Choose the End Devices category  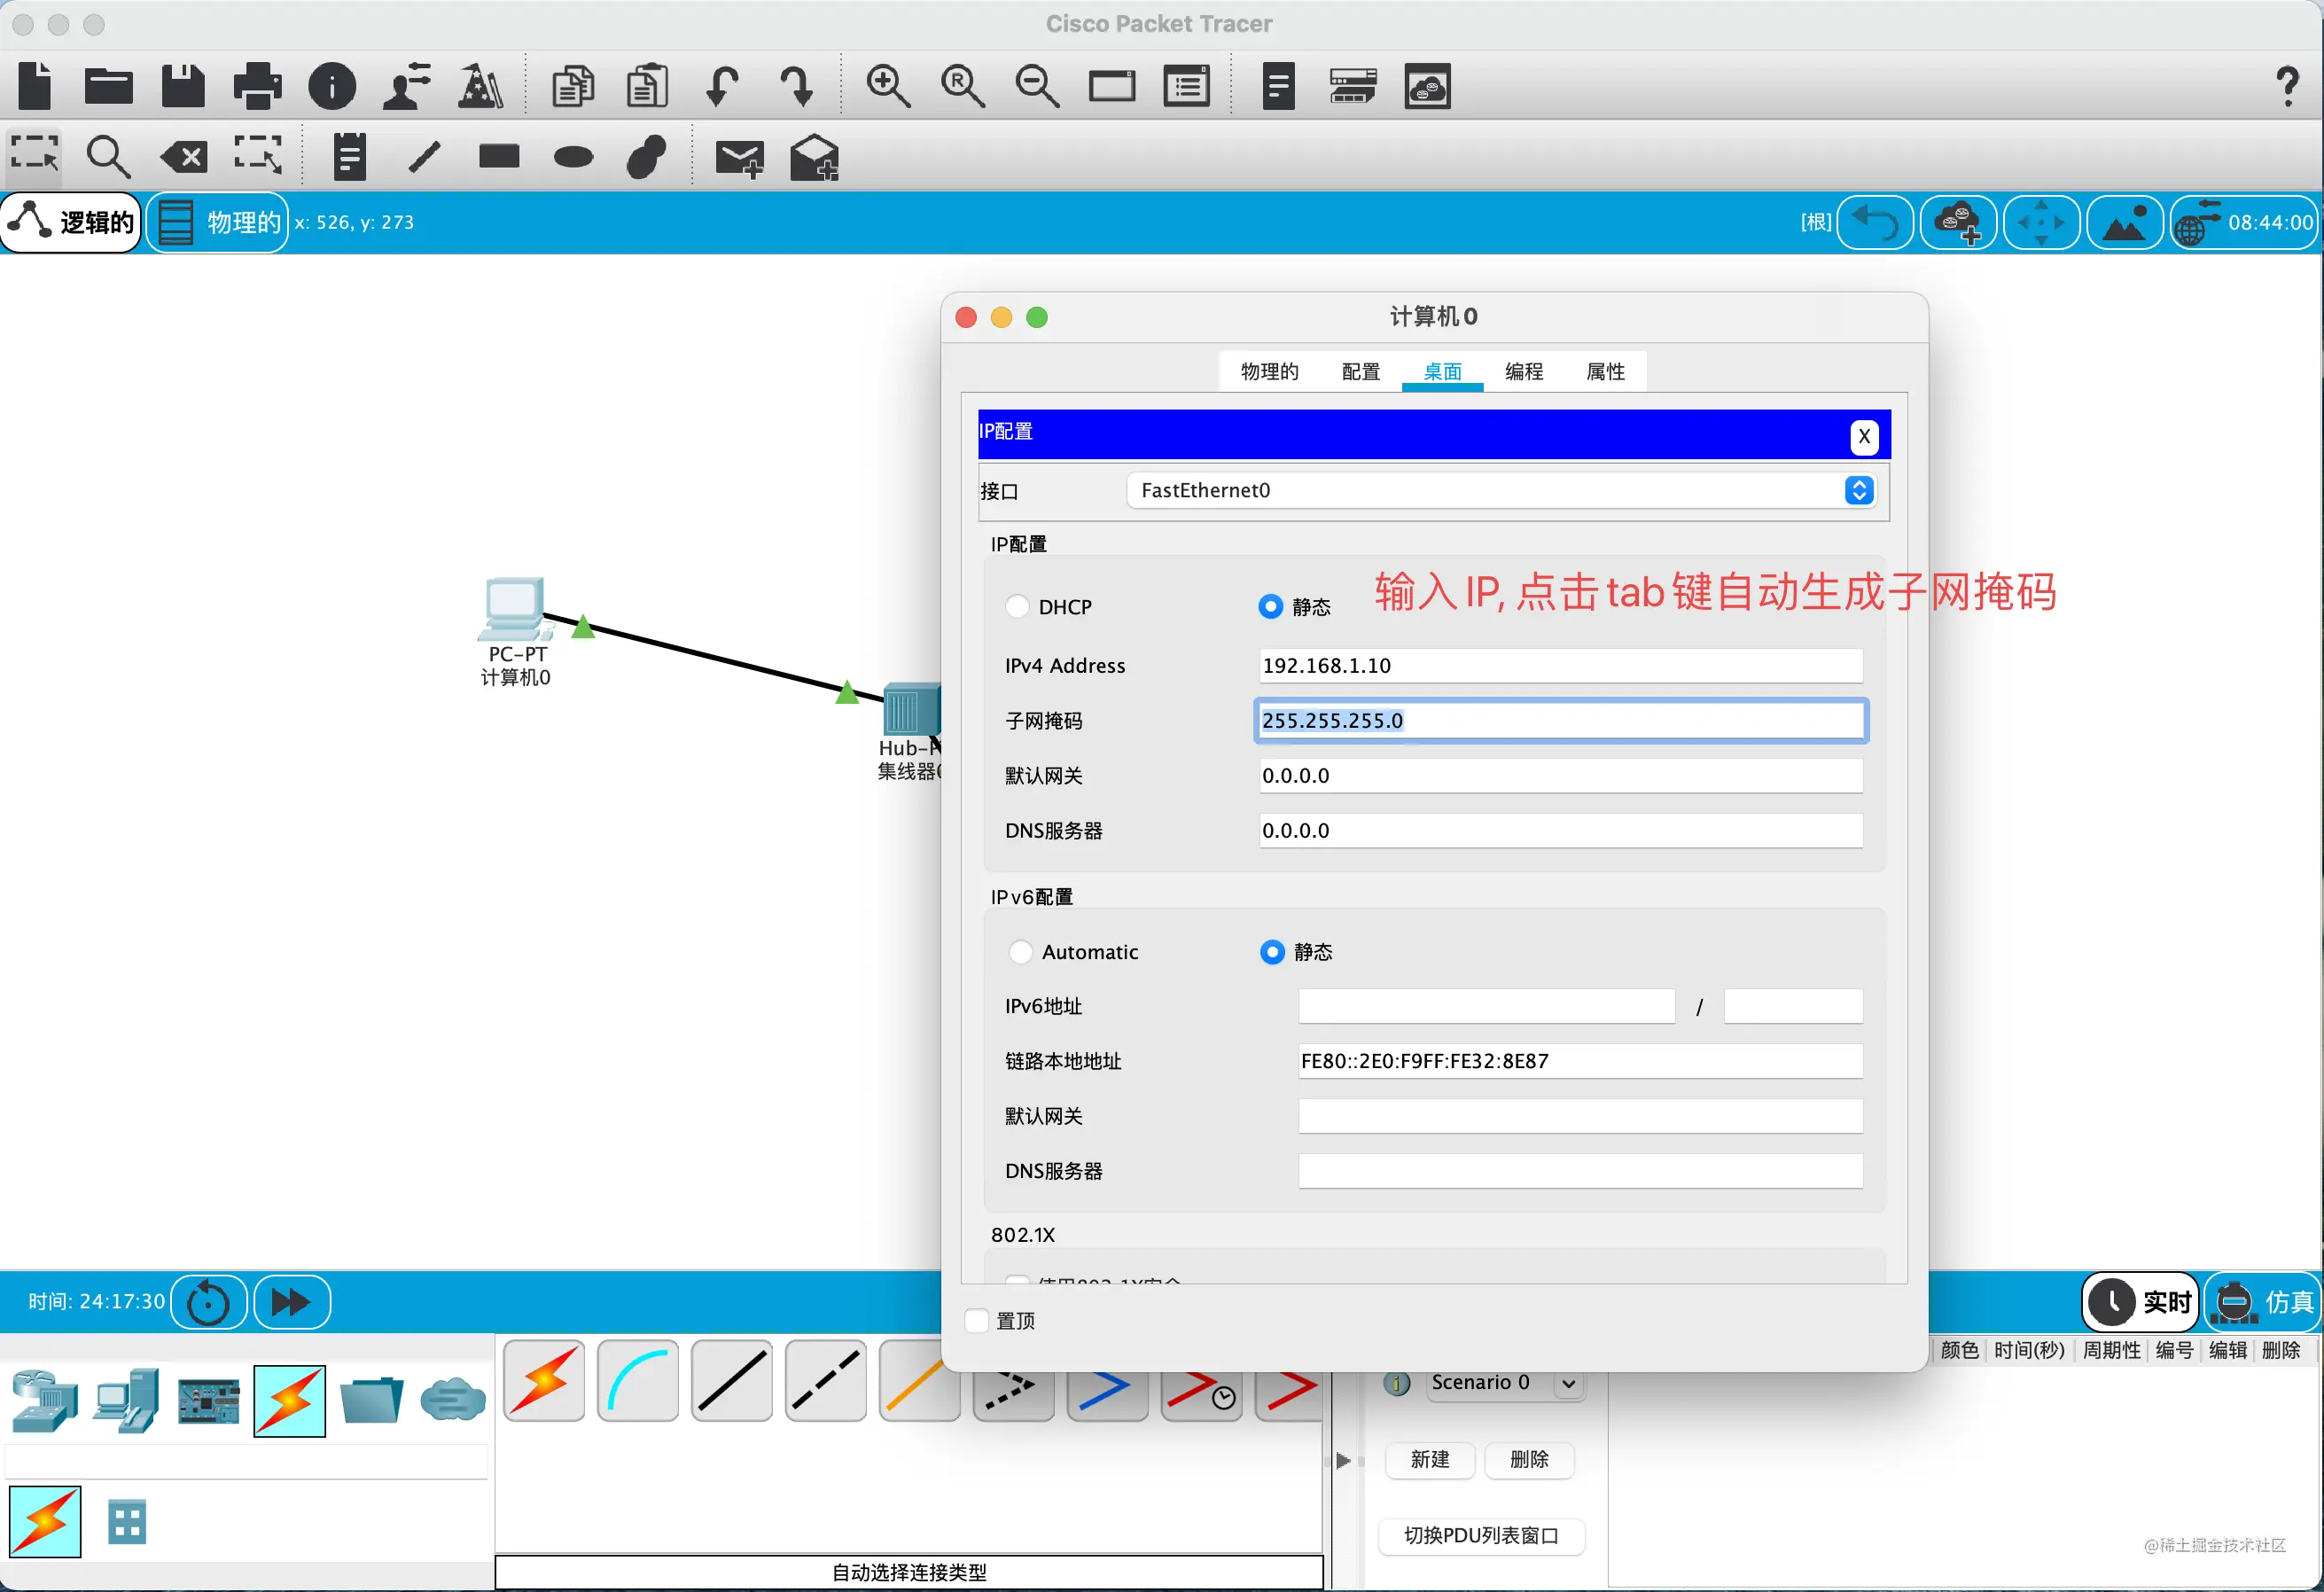(127, 1401)
